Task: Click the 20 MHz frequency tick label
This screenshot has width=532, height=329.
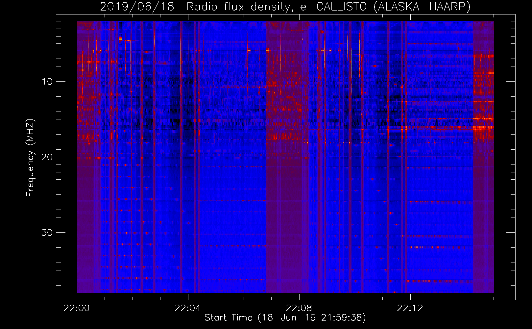Action: 47,157
